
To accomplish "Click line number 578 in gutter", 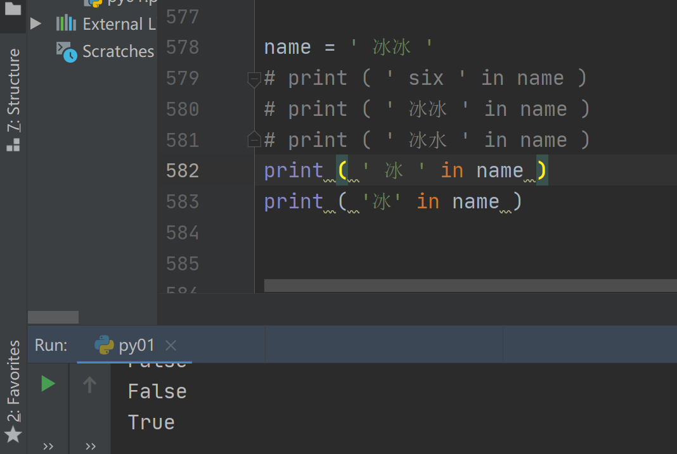I will point(183,47).
